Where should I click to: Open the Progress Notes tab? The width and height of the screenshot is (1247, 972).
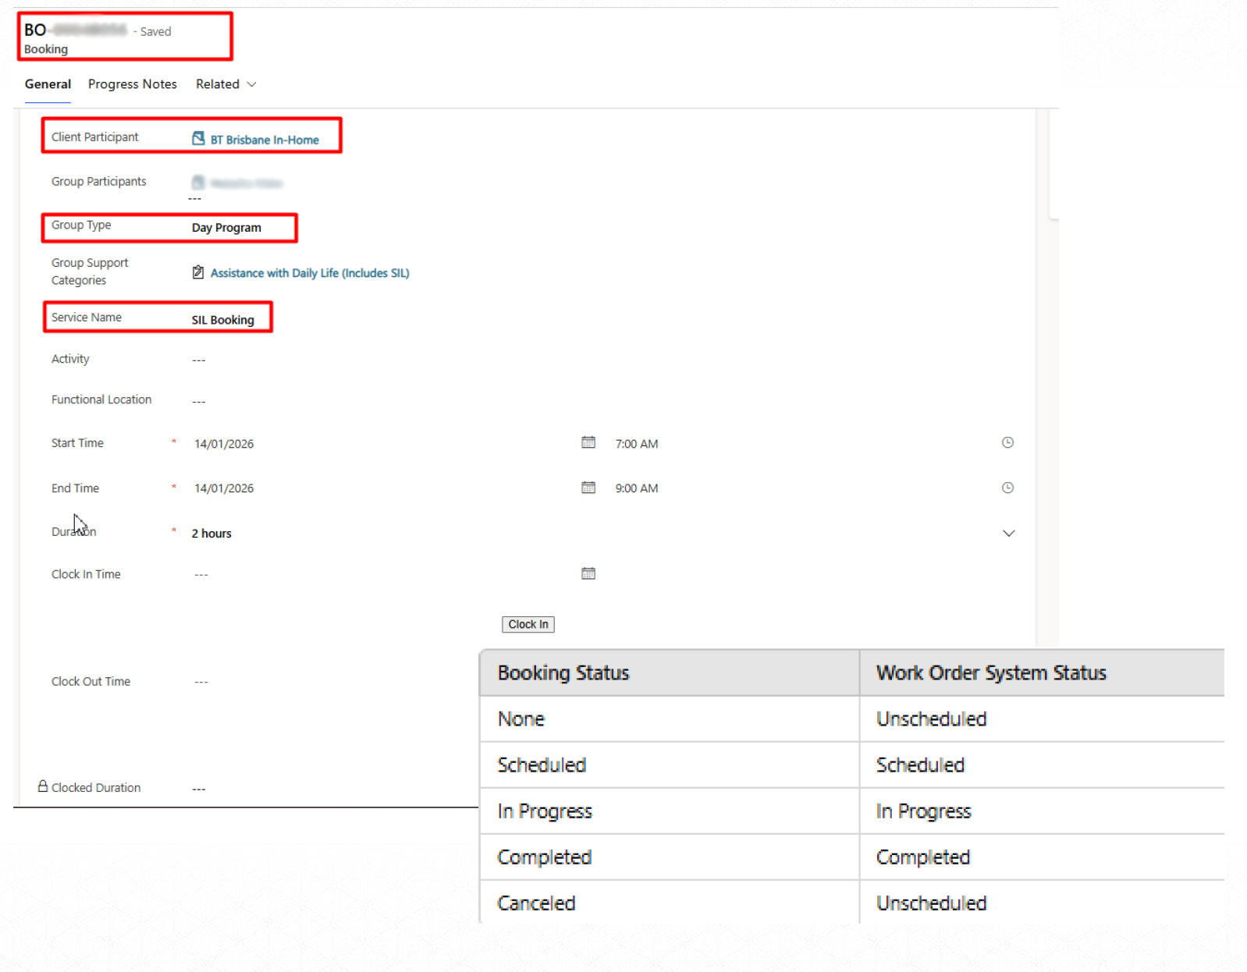132,84
